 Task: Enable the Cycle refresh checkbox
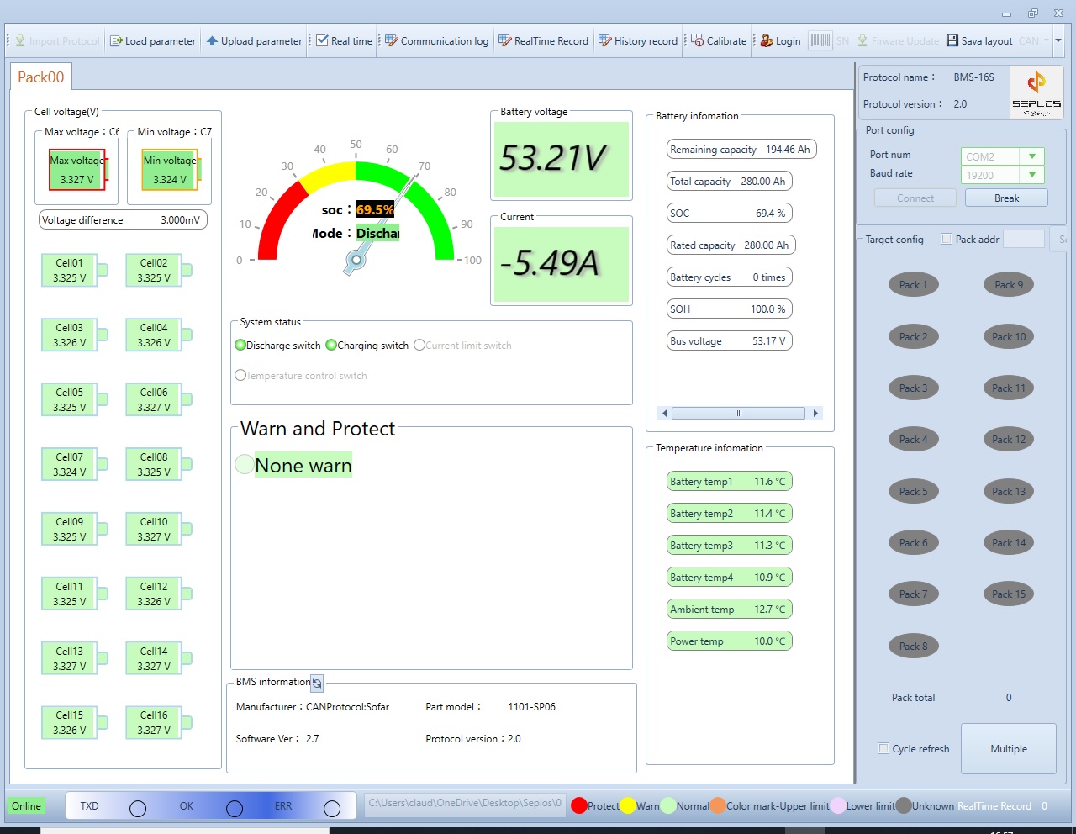883,748
